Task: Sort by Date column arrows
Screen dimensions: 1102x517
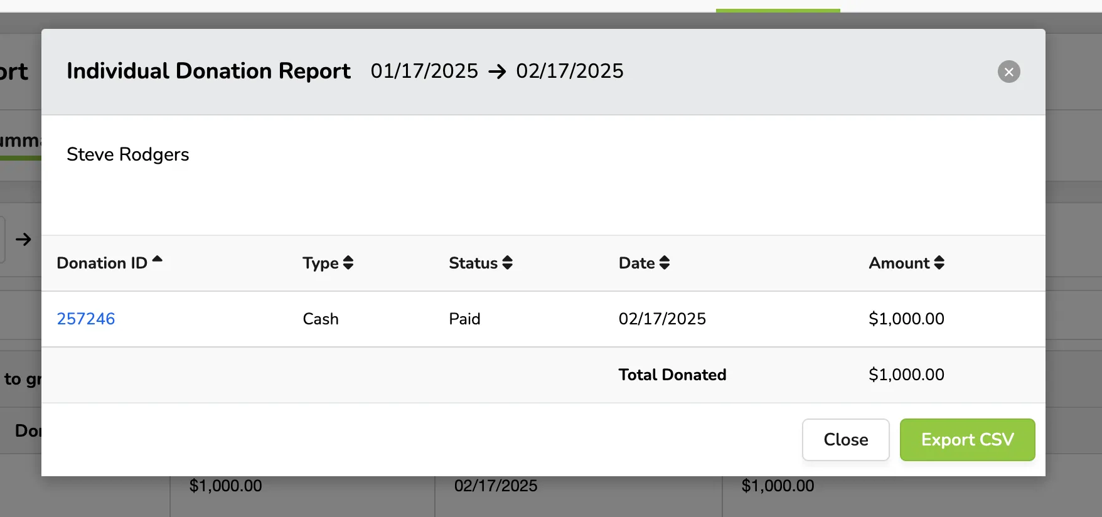Action: 665,263
